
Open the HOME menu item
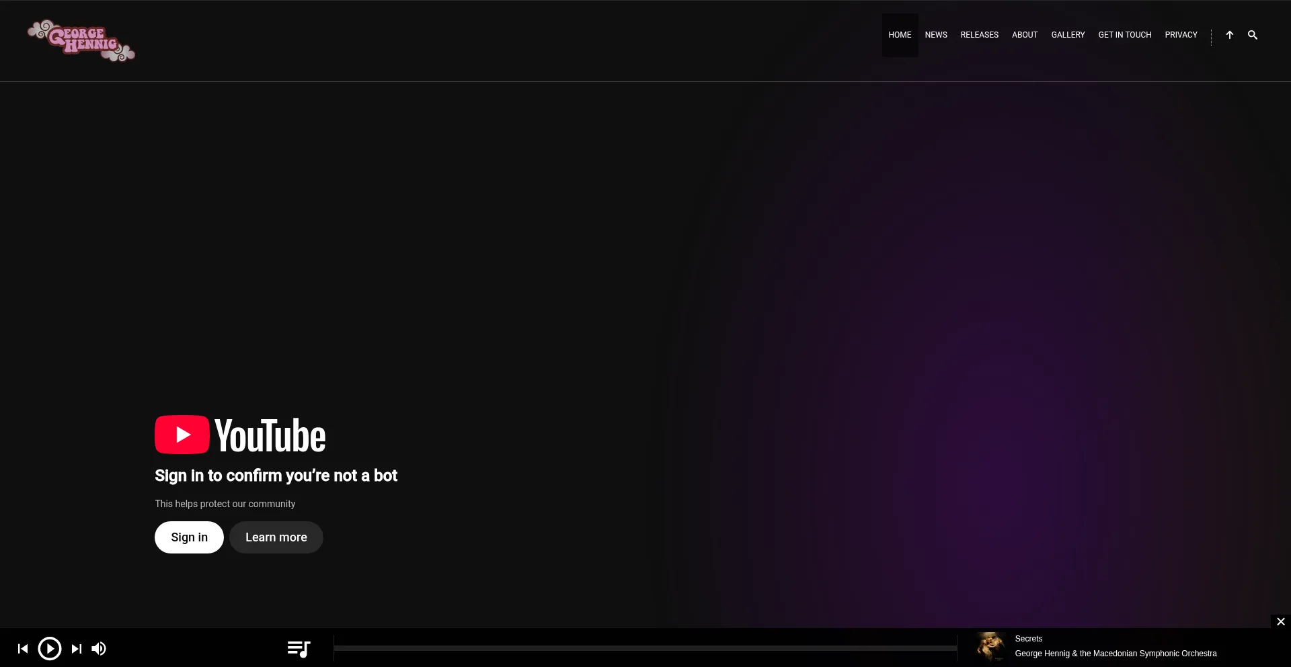[x=900, y=35]
